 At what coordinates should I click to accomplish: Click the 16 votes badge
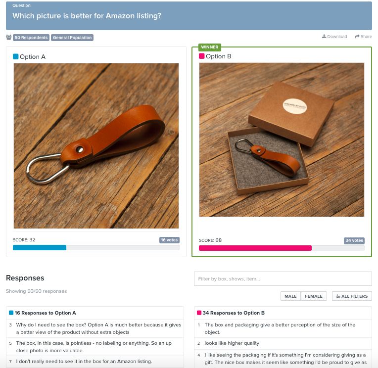(169, 240)
